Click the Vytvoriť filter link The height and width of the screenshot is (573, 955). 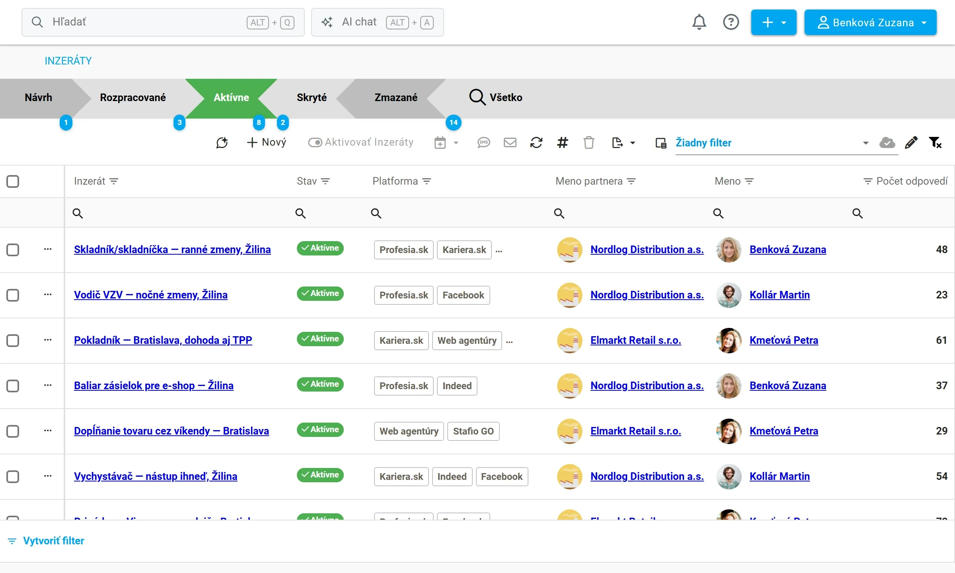[54, 541]
